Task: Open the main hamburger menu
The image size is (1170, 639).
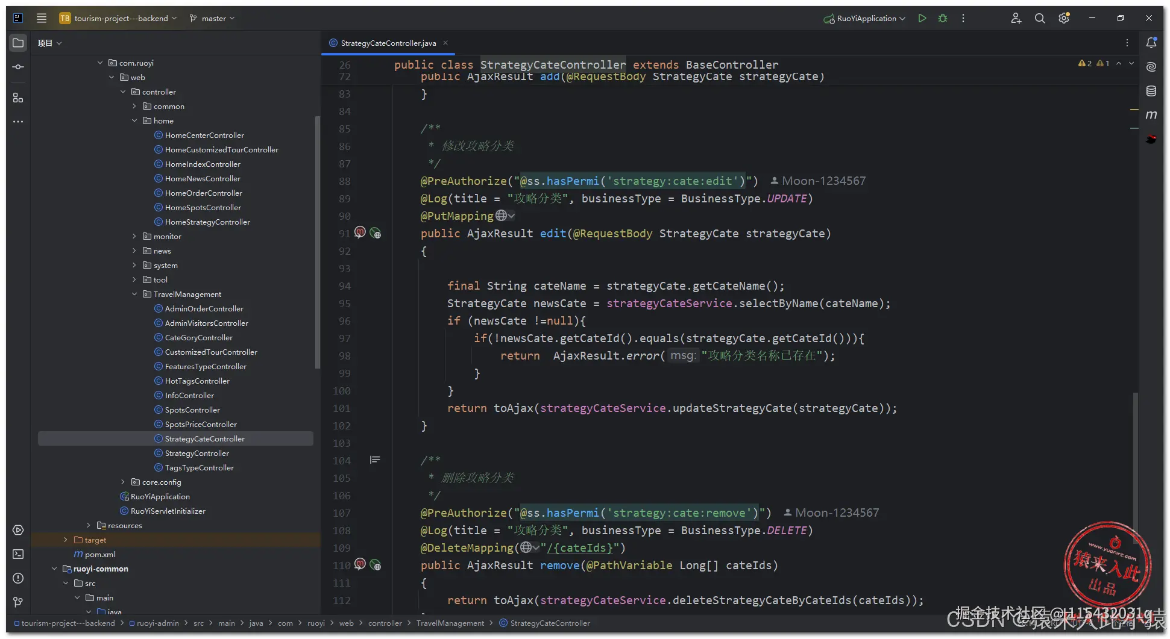Action: click(42, 18)
